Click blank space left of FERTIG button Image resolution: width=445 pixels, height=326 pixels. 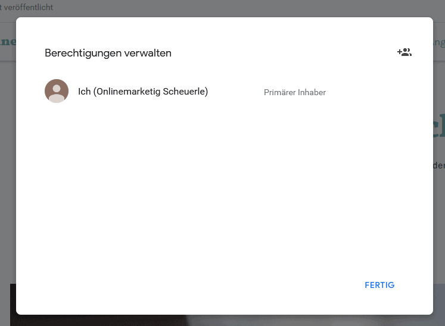point(238,285)
